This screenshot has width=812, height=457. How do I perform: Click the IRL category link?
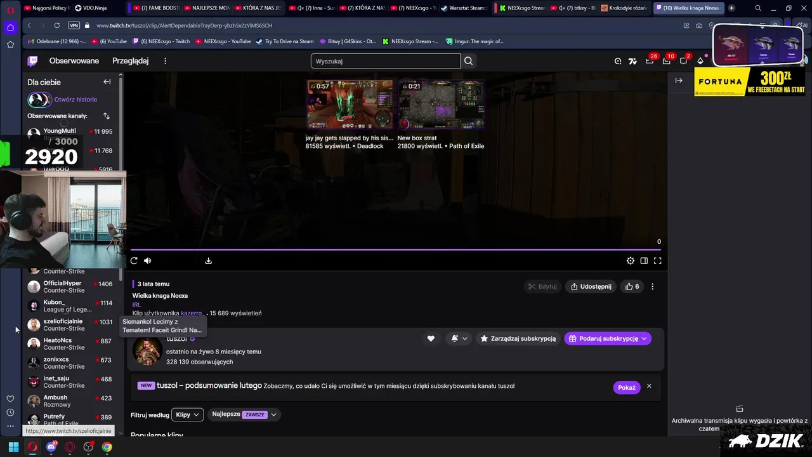136,305
